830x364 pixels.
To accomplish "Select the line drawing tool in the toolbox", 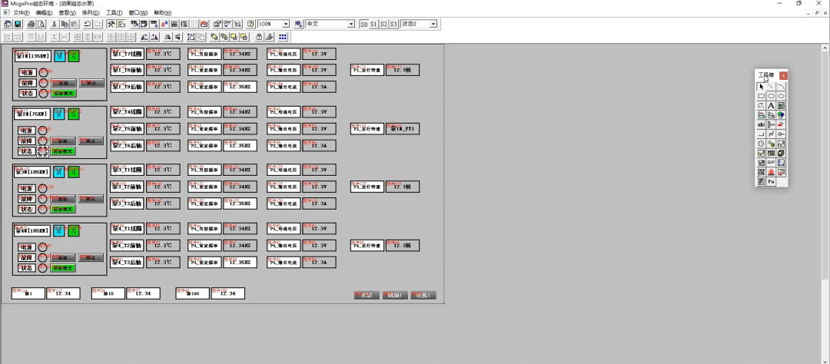I will tap(772, 86).
